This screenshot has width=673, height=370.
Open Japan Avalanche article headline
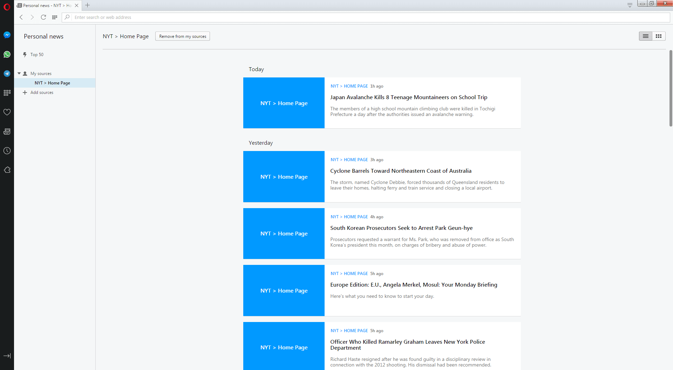(x=409, y=97)
